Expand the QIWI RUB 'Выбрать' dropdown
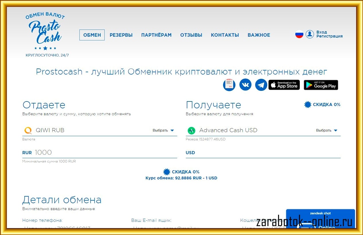This screenshot has height=235, width=363. (163, 130)
